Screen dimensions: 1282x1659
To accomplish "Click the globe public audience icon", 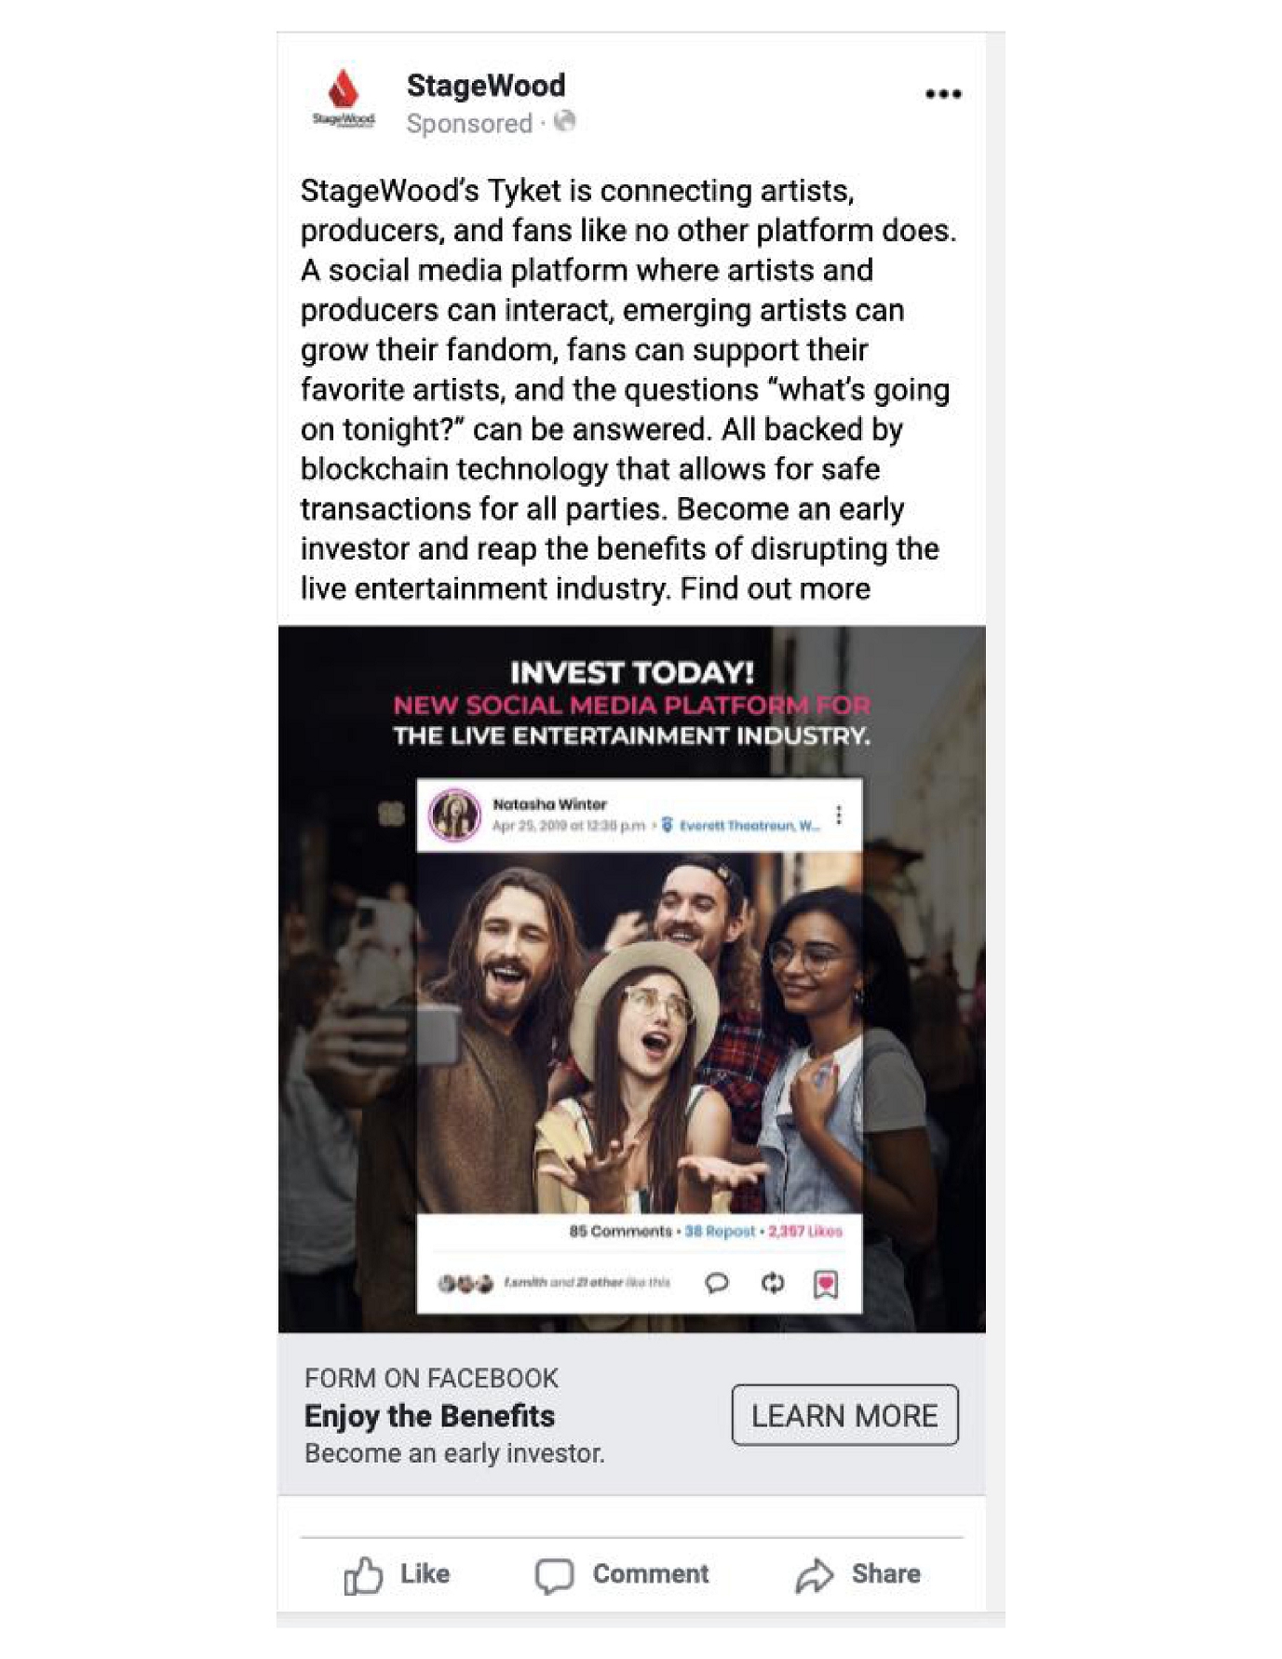I will 564,121.
